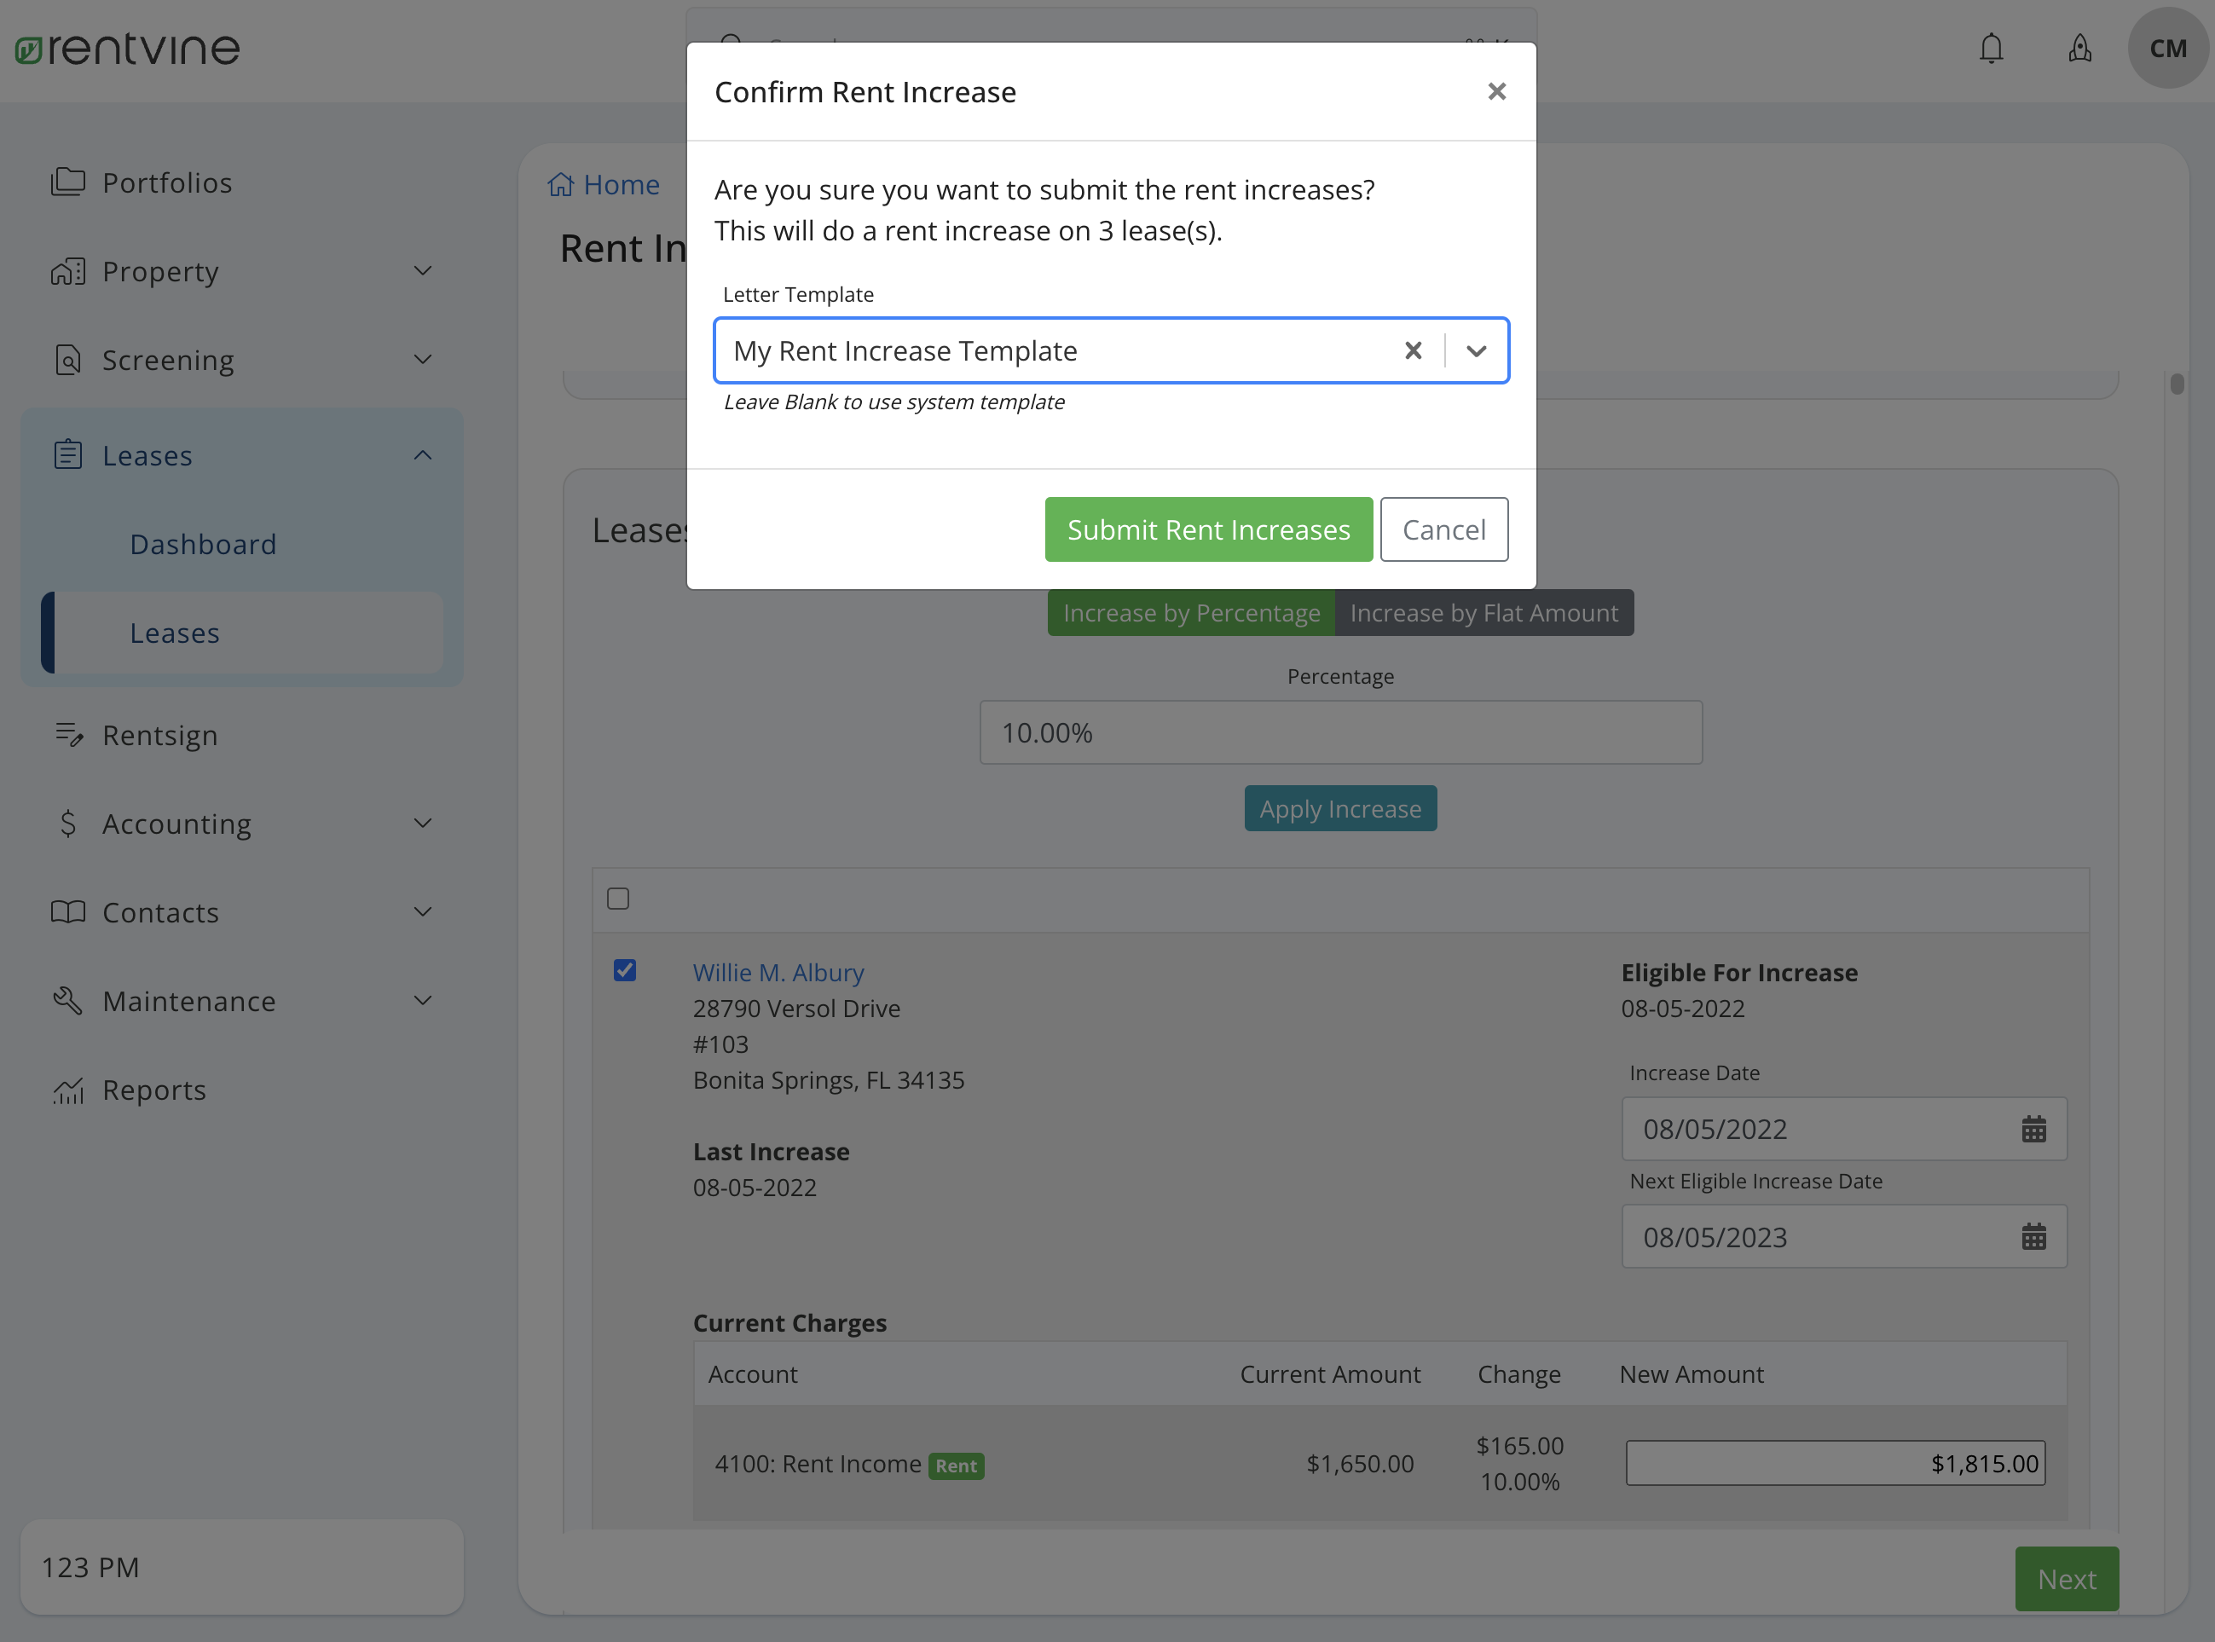Uncheck the Willie M. Albury lease checkbox
Viewport: 2215px width, 1642px height.
[625, 970]
